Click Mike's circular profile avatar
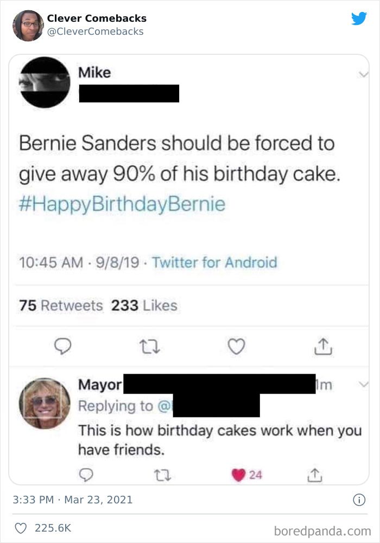Image resolution: width=380 pixels, height=543 pixels. pyautogui.click(x=45, y=83)
